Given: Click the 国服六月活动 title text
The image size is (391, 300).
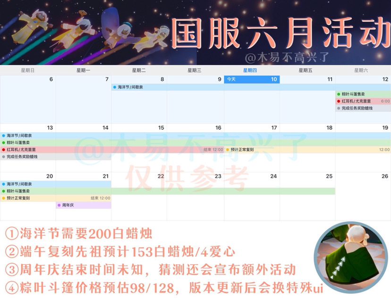Looking at the screenshot, I should pos(280,33).
